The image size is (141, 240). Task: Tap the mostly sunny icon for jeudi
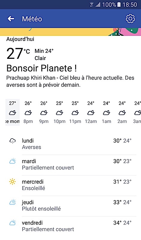tap(13, 202)
